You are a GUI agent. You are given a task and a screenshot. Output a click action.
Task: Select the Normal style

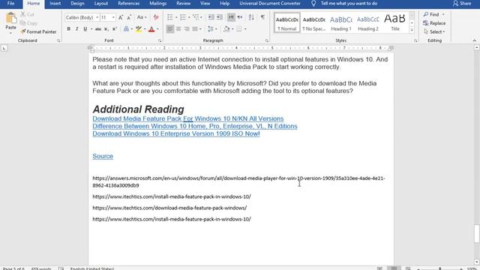click(x=287, y=22)
